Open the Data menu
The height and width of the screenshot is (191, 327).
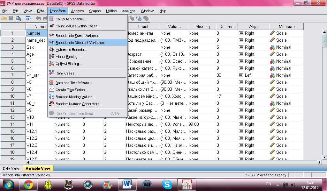coord(41,11)
